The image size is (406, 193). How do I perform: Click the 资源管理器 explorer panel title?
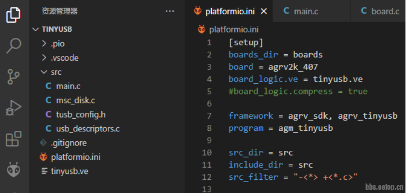60,12
